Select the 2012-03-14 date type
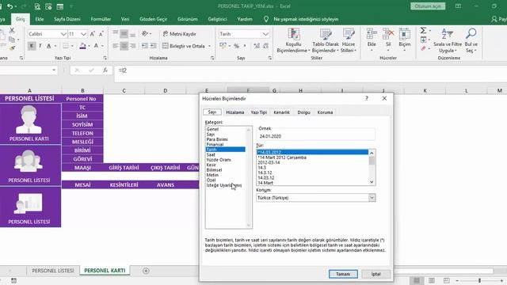Viewport: 507px width, 285px height. pyautogui.click(x=269, y=162)
